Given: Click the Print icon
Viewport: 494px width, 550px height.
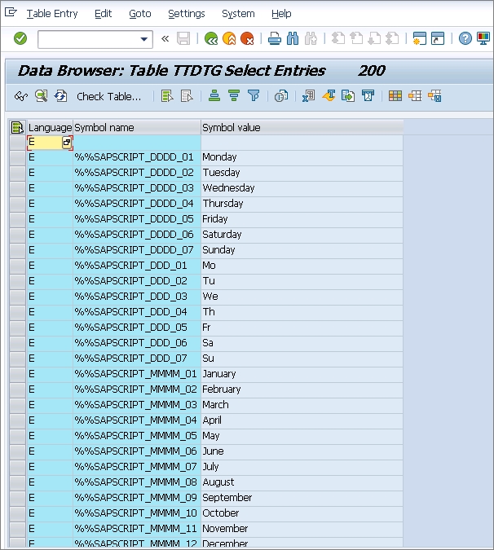Looking at the screenshot, I should click(x=275, y=38).
